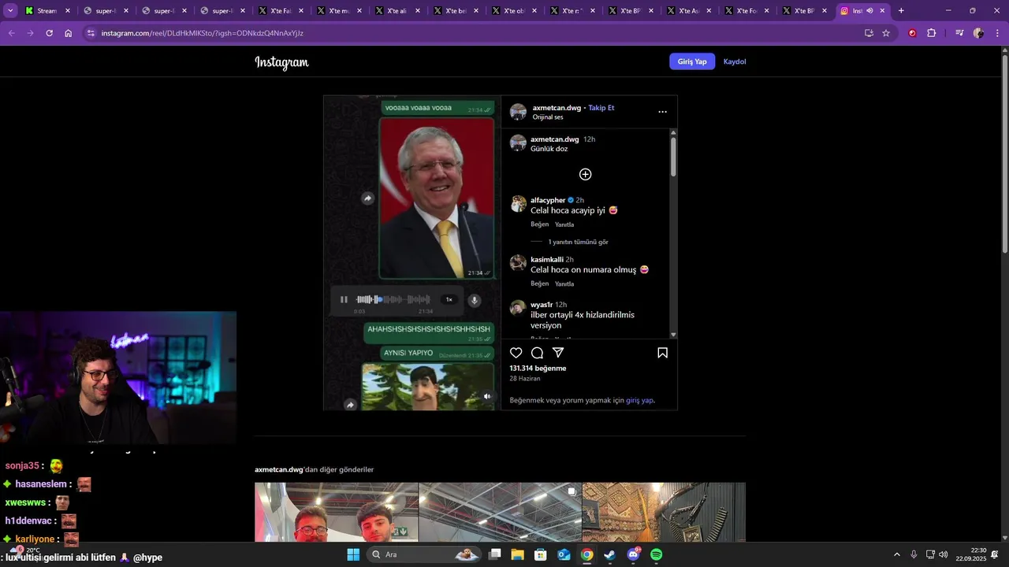Switch to the X'te ali tab
The width and height of the screenshot is (1009, 567).
(398, 11)
